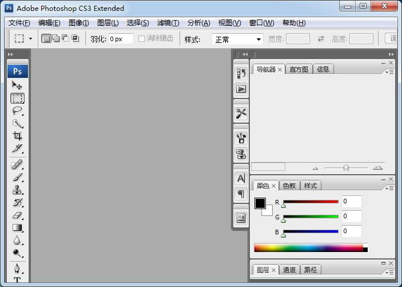This screenshot has height=287, width=402.
Task: Switch to the 直方图 tab
Action: 298,69
